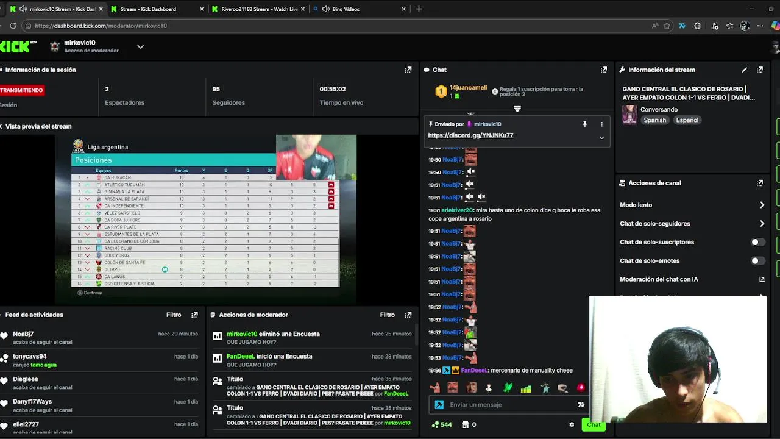
Task: Open browser Extensions puzzle icon
Action: (698, 26)
